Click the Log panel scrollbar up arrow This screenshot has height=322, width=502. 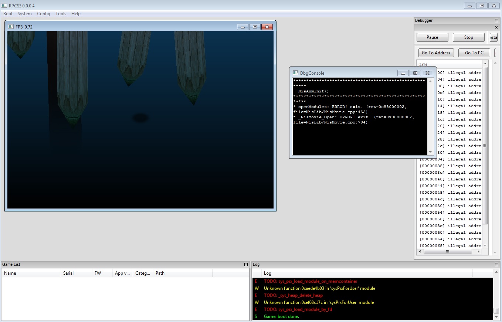(x=496, y=273)
